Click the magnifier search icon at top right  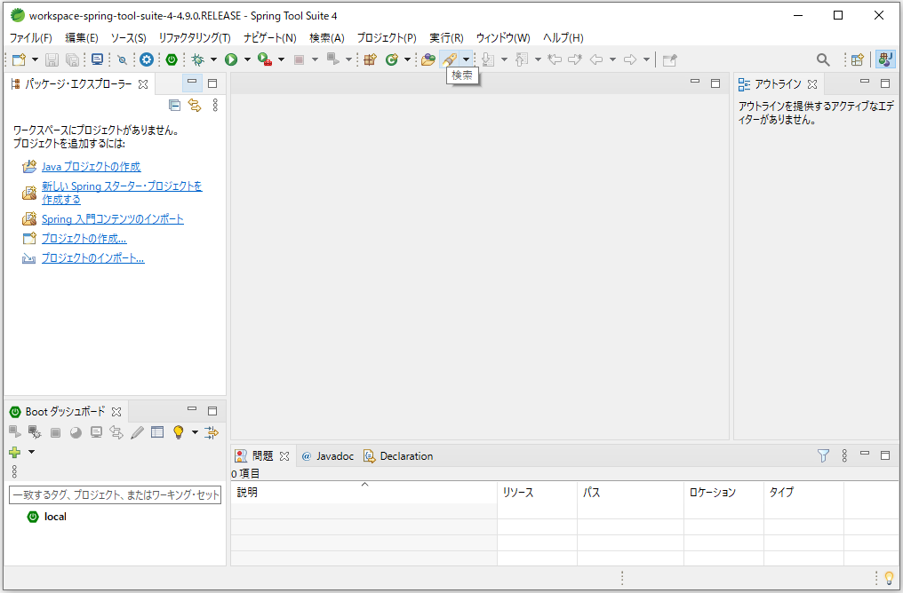click(x=823, y=59)
